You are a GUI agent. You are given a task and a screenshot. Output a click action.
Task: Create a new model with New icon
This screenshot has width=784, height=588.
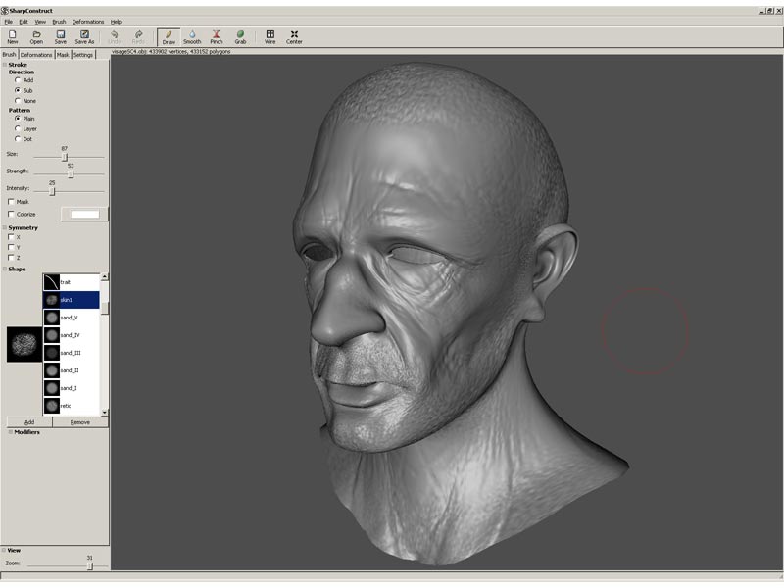coord(13,36)
